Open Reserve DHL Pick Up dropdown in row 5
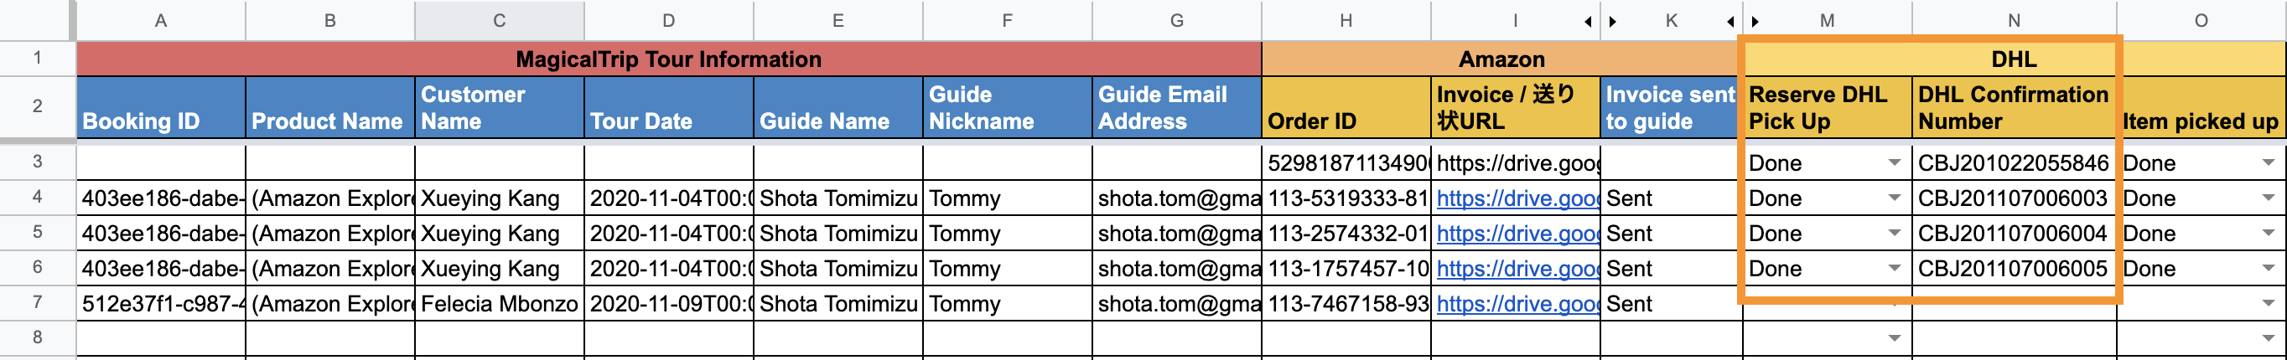Image resolution: width=2287 pixels, height=360 pixels. [x=1894, y=234]
